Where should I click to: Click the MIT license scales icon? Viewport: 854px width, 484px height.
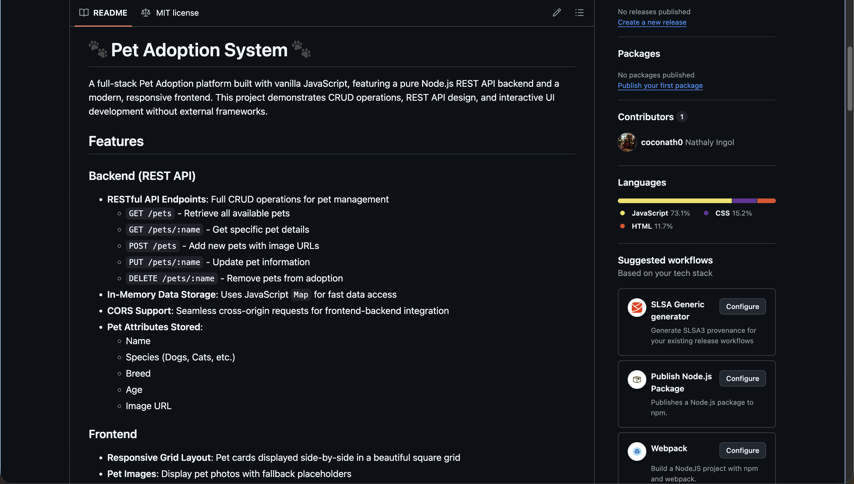[x=146, y=13]
